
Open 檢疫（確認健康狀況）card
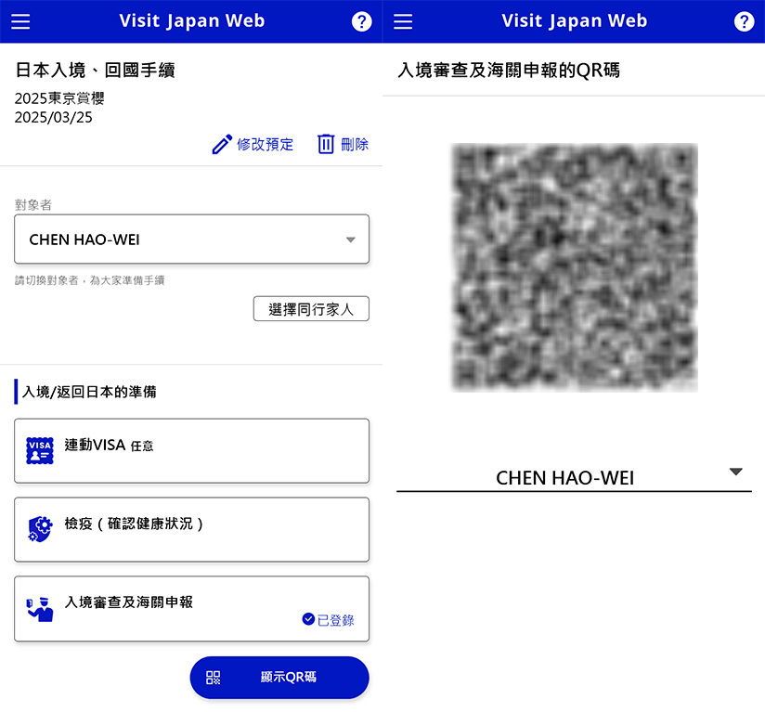click(x=192, y=530)
